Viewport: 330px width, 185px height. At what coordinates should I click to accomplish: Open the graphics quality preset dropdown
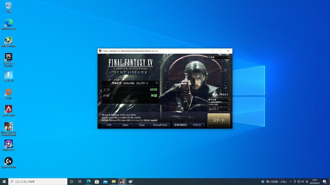218,100
